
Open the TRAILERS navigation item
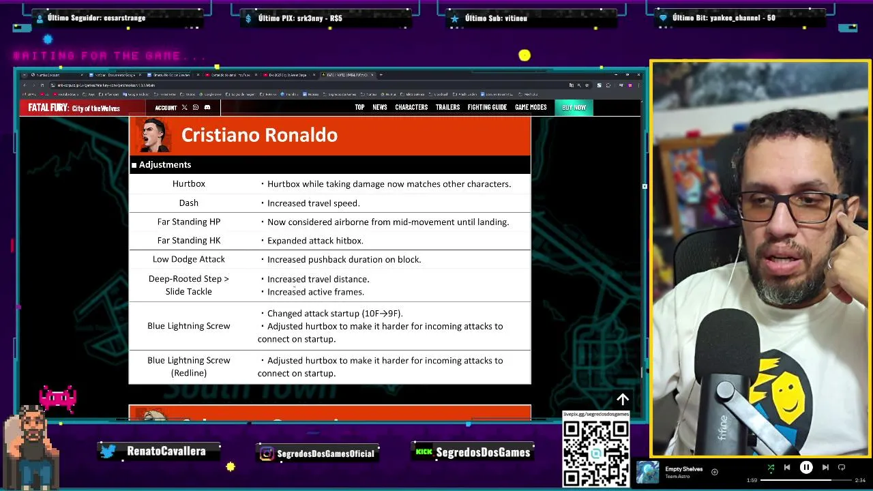click(447, 108)
